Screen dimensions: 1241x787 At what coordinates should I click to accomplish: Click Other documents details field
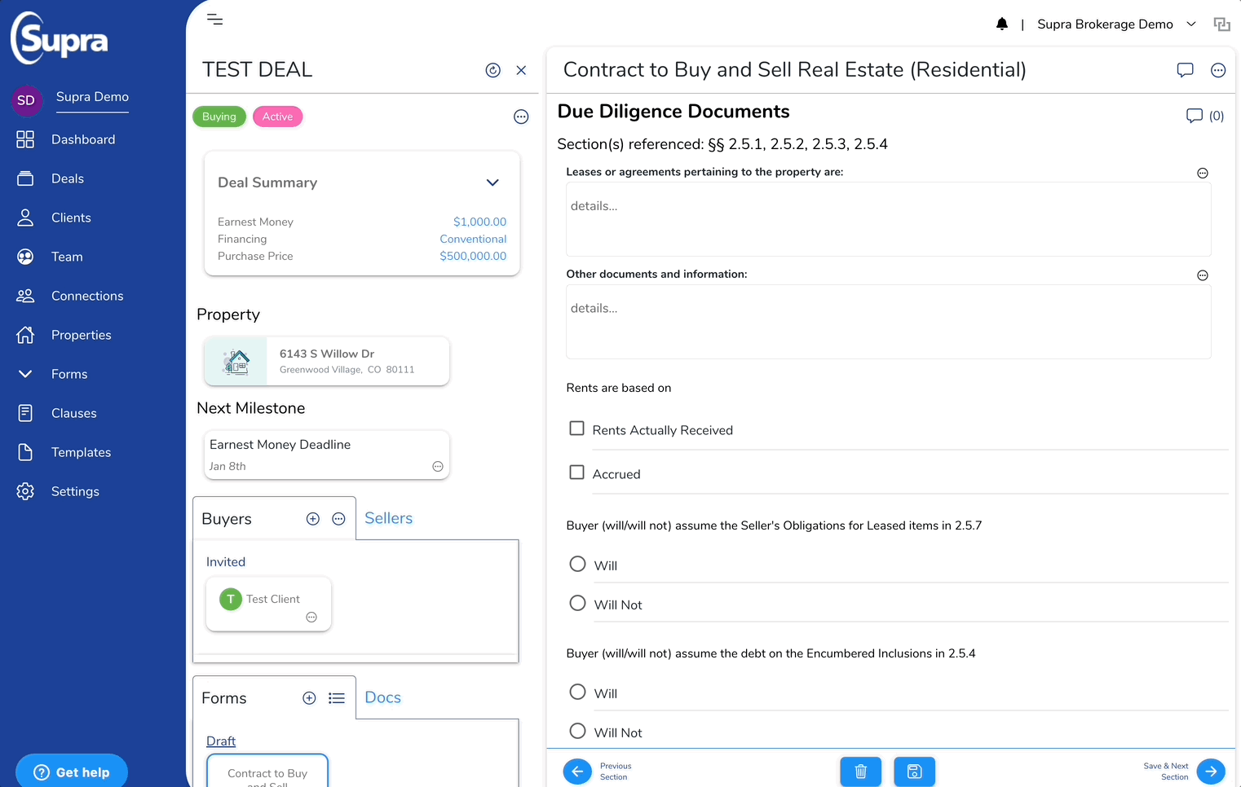tap(889, 322)
